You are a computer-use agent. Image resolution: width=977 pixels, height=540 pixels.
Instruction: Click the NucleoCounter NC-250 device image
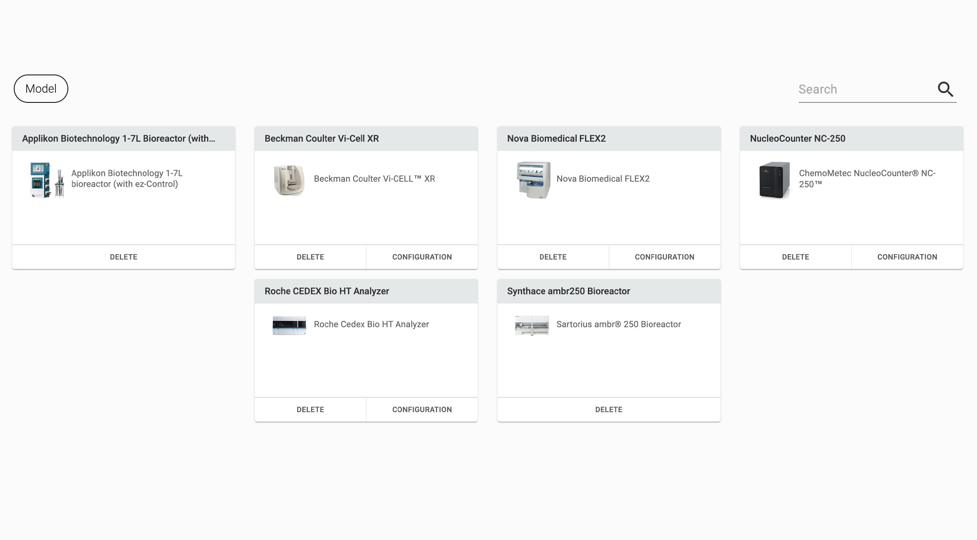(x=774, y=180)
